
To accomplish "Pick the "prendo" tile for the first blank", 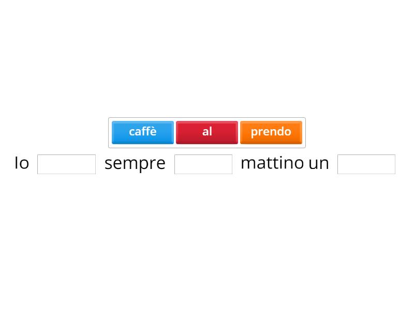I will coord(271,132).
